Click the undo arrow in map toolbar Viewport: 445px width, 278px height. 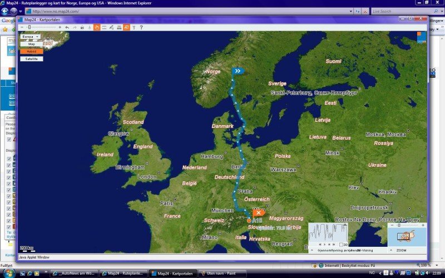click(67, 27)
